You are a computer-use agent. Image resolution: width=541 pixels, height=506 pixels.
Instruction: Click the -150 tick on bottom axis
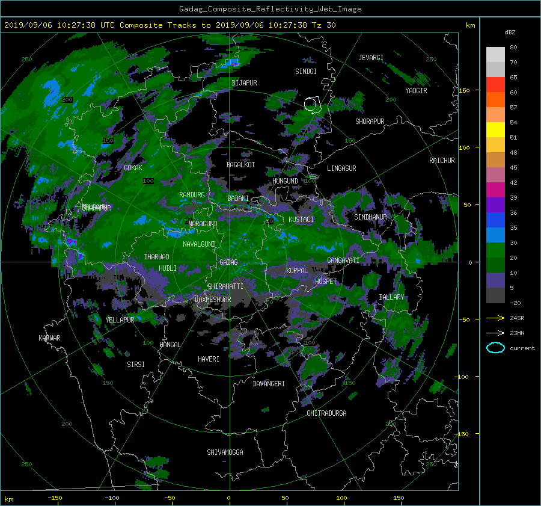click(55, 498)
